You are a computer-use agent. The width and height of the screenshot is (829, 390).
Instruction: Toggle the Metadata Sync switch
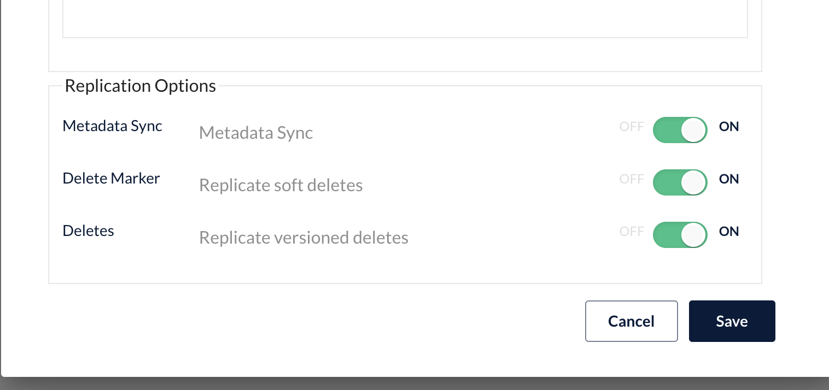point(680,130)
